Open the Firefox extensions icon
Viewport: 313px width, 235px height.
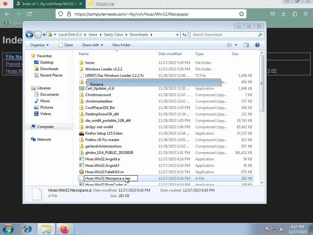point(295,14)
